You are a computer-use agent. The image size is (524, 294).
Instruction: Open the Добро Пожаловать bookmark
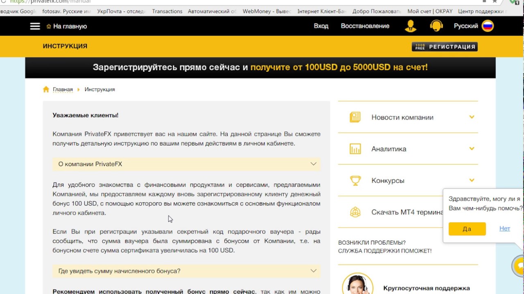pyautogui.click(x=377, y=11)
